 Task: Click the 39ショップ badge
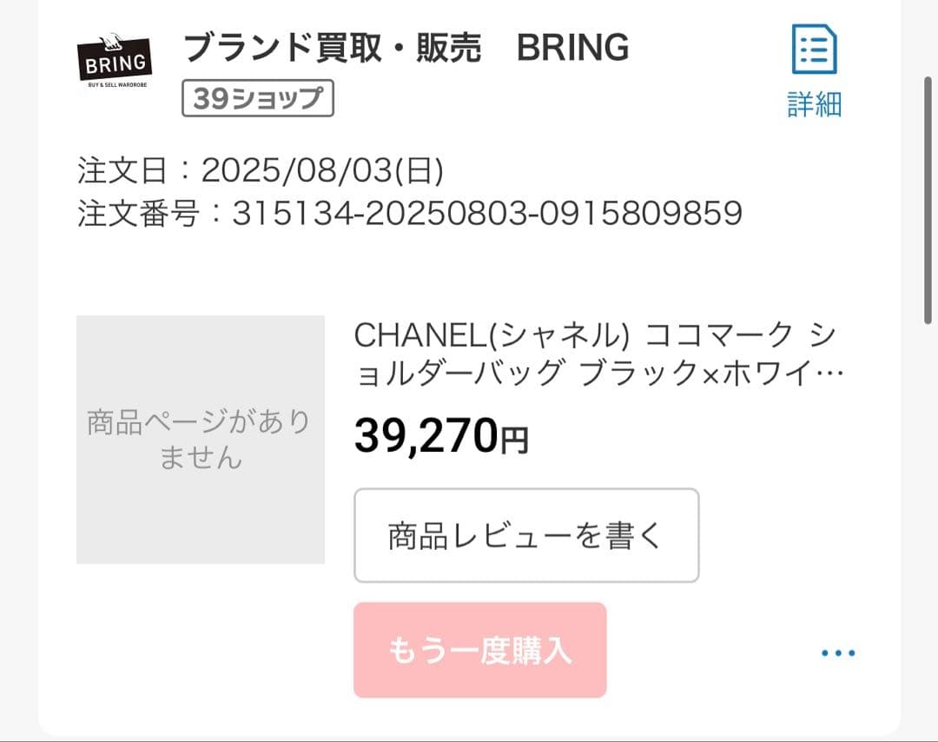tap(257, 99)
